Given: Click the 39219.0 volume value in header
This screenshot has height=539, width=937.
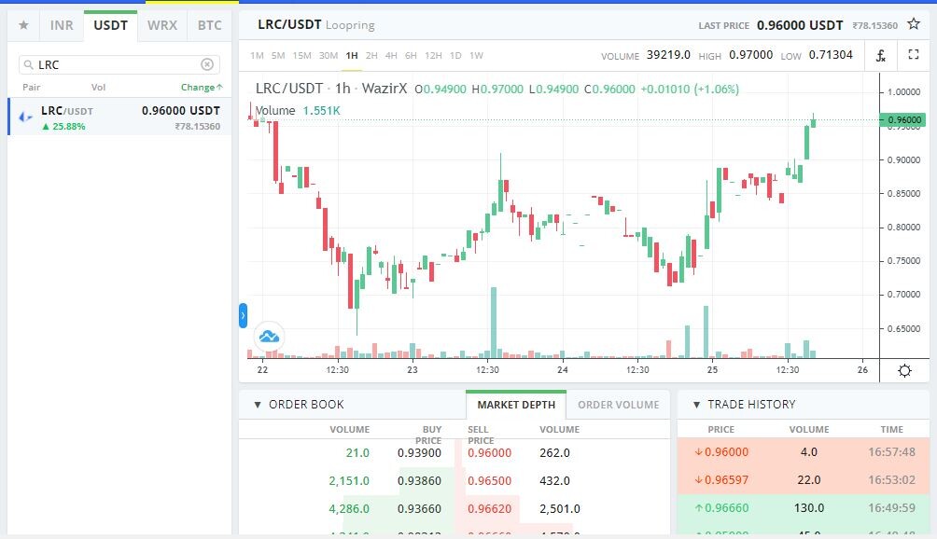Looking at the screenshot, I should pyautogui.click(x=668, y=55).
